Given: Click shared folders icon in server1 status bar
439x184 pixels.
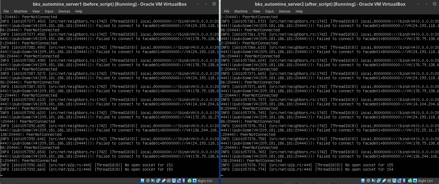Looking at the screenshot, I should (x=169, y=180).
